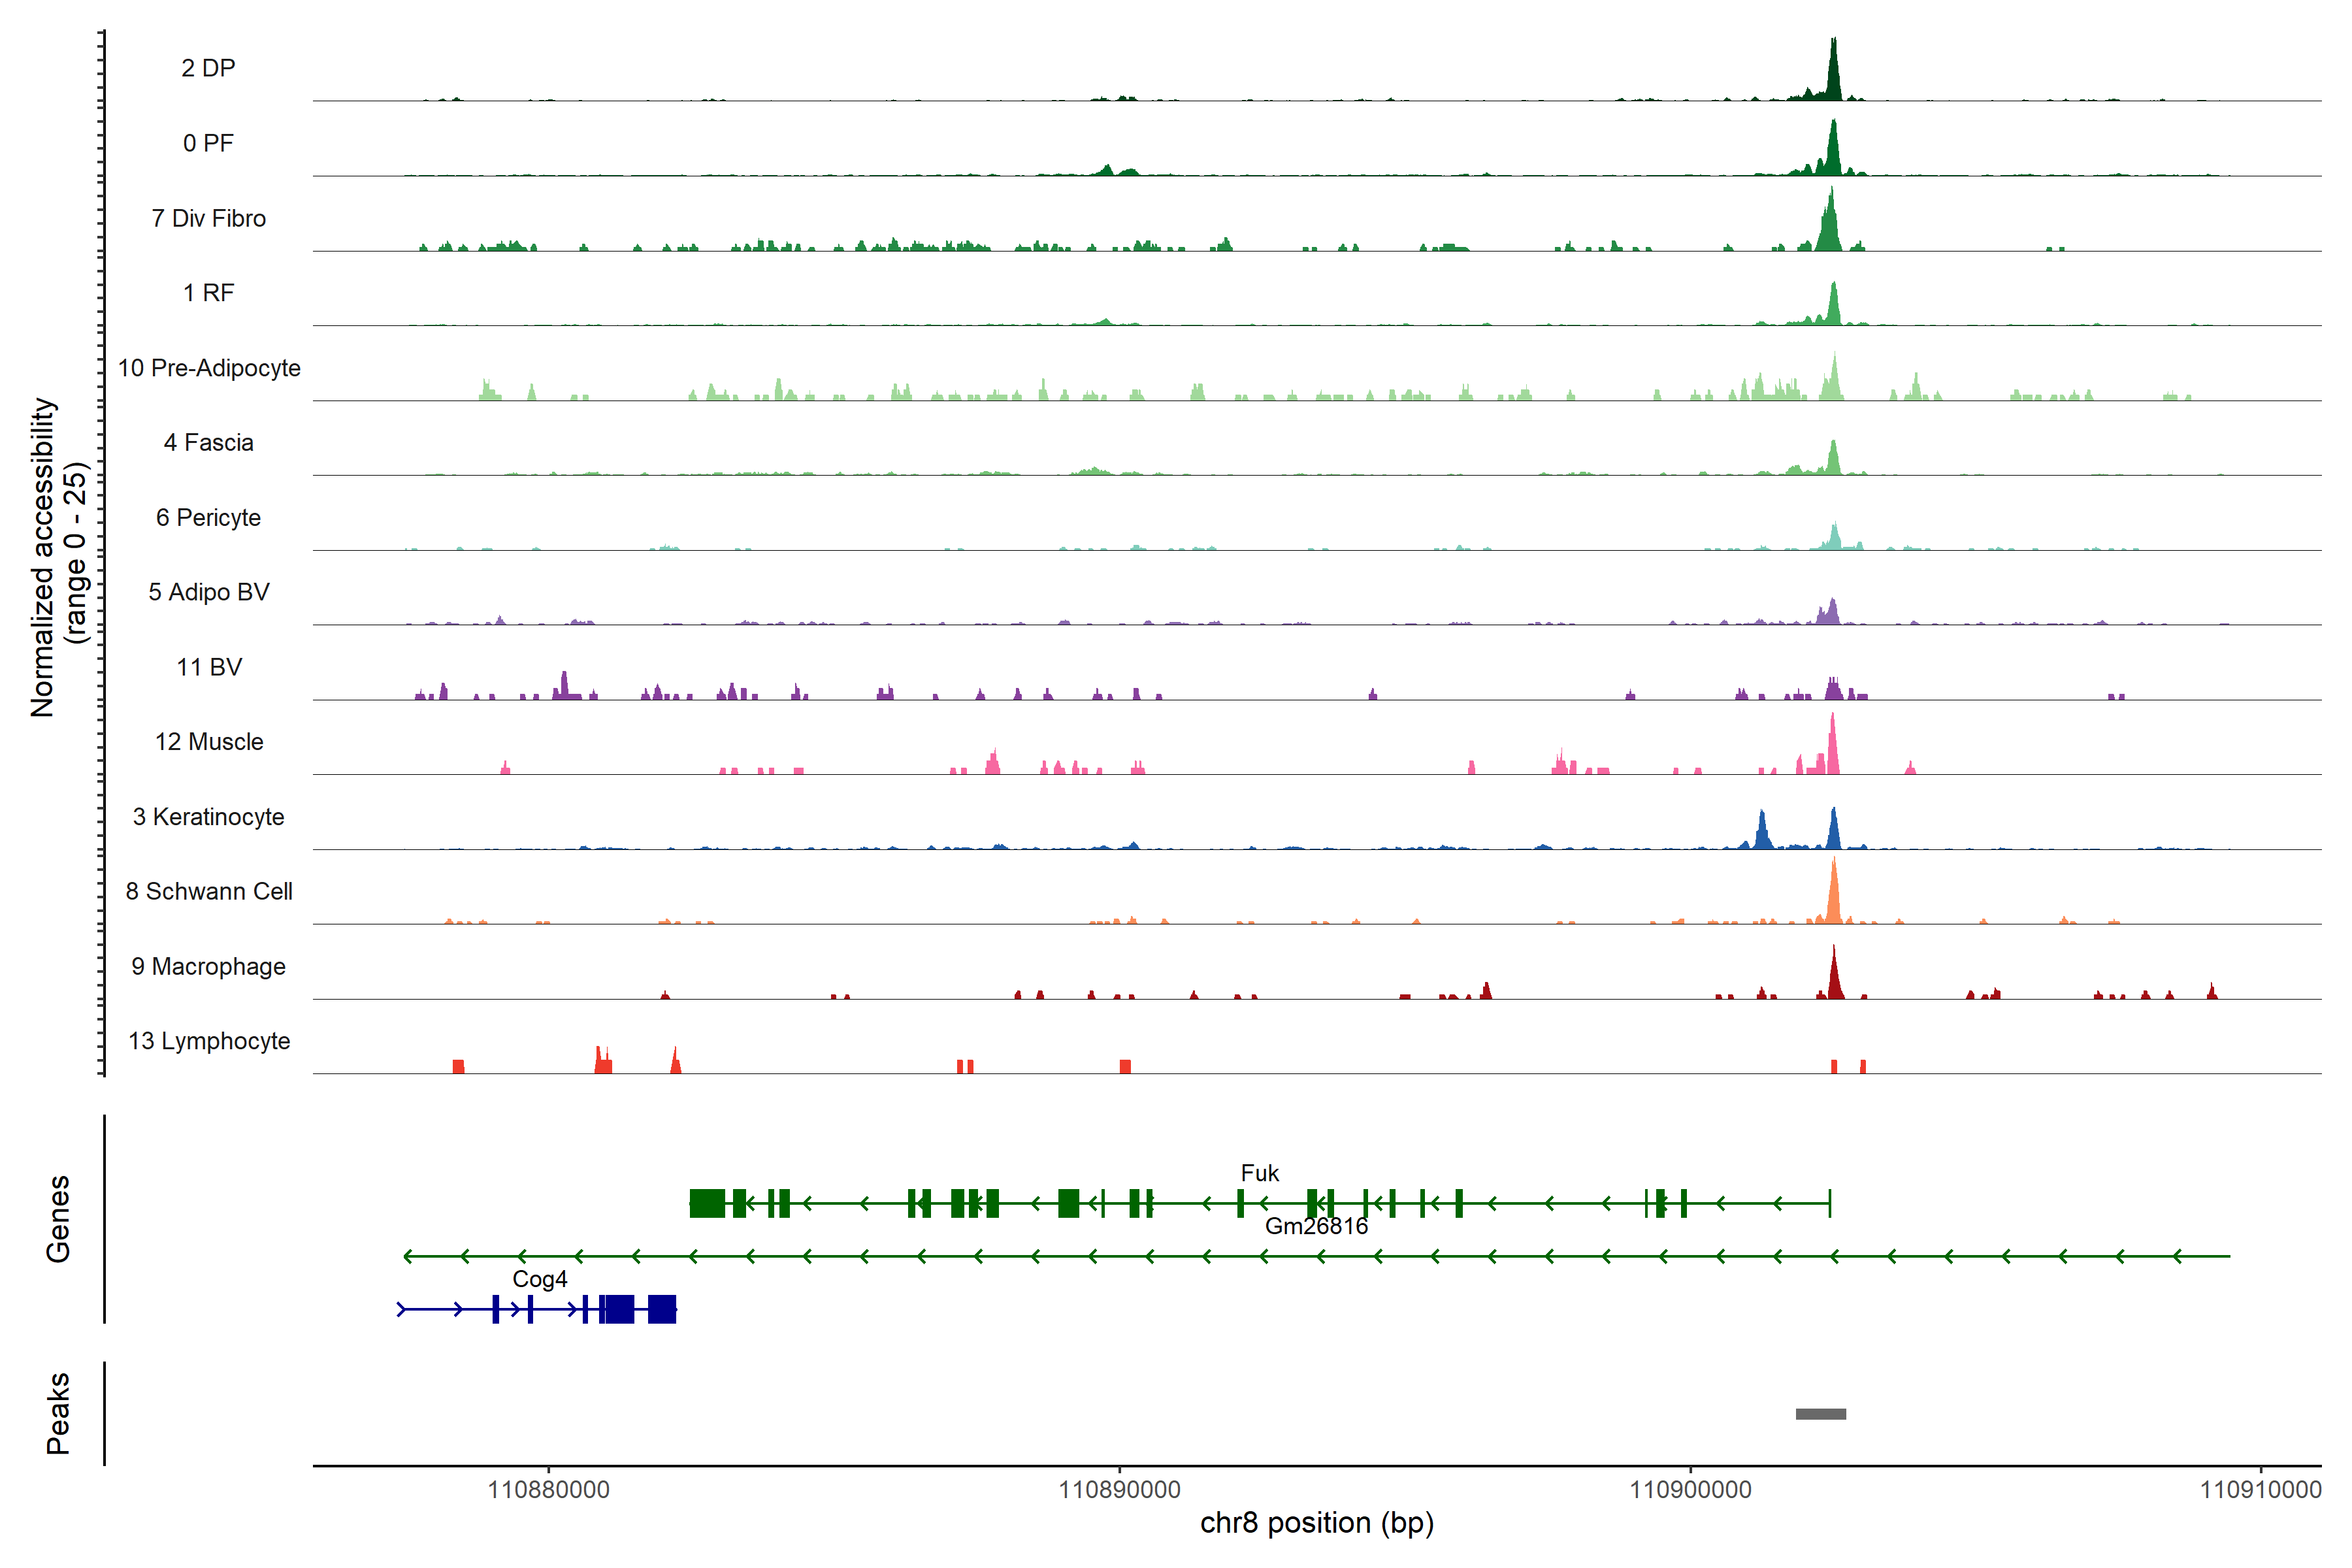Click the 13 Lymphocyte track label
This screenshot has width=2352, height=1568.
[x=208, y=1041]
